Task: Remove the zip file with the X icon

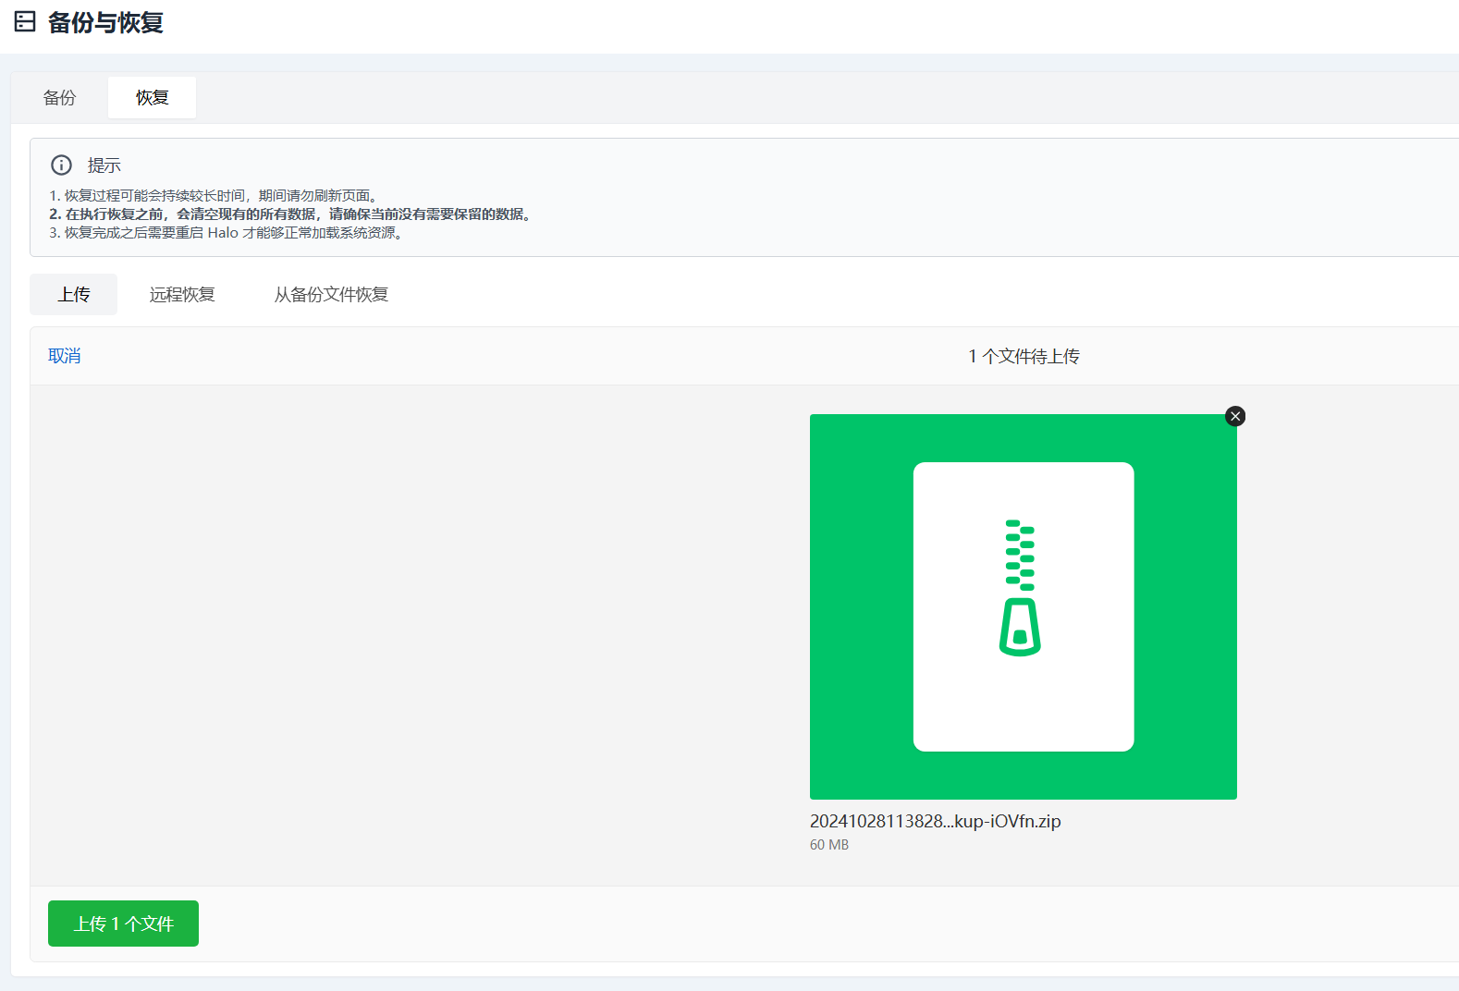Action: pyautogui.click(x=1234, y=416)
